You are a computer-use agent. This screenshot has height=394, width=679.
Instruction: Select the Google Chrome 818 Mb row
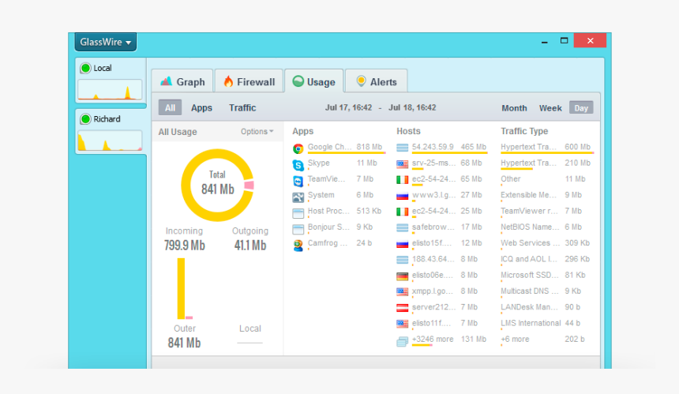coord(339,148)
